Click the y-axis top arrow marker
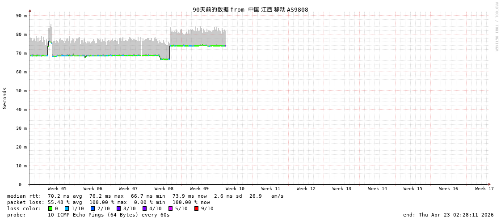The image size is (501, 221). (x=30, y=10)
